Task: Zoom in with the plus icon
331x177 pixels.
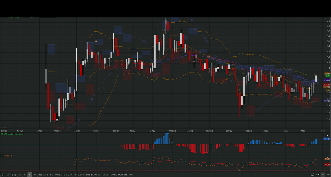Action: (x=328, y=175)
